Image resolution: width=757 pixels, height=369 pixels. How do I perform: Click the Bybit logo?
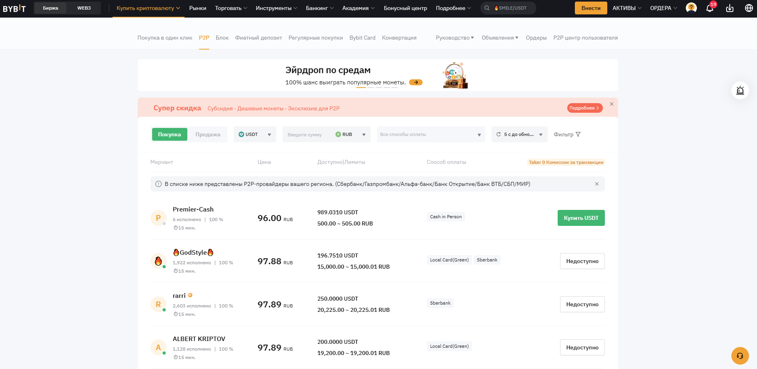[x=14, y=8]
